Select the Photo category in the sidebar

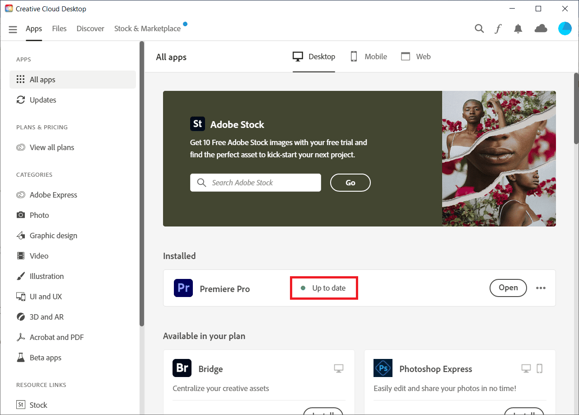[38, 215]
